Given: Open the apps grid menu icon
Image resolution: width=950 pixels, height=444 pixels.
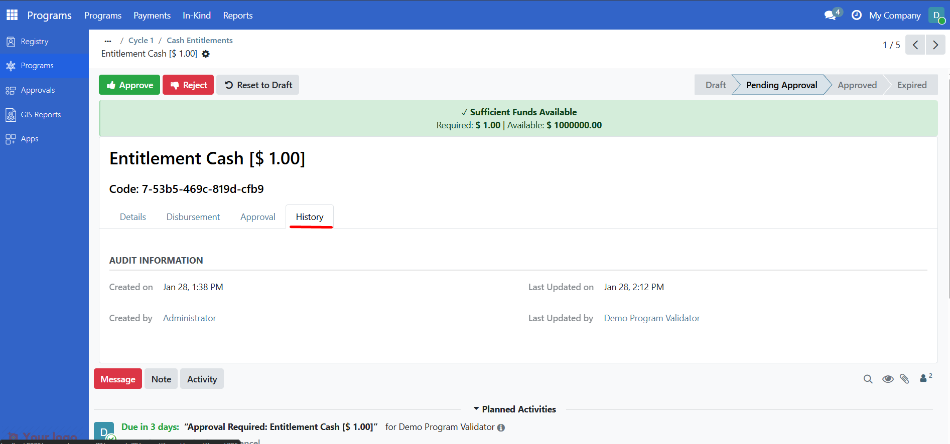Looking at the screenshot, I should pos(12,15).
